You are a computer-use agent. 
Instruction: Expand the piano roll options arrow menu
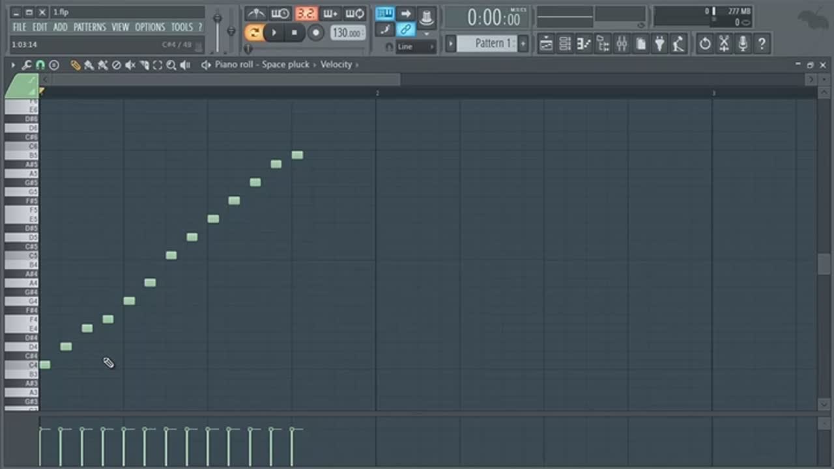pos(13,65)
